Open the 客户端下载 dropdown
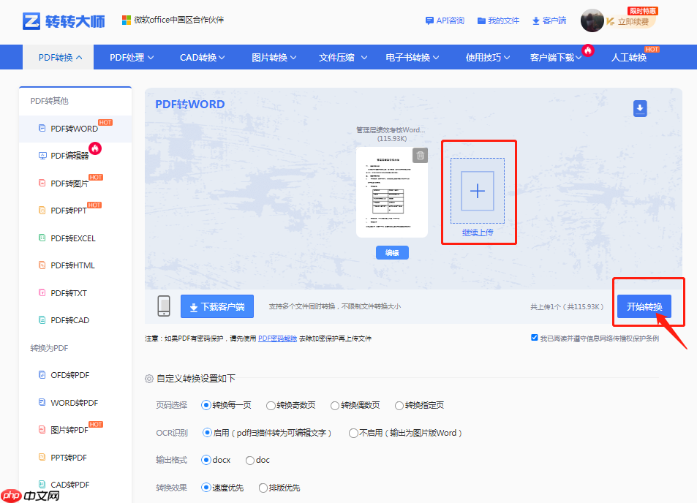This screenshot has height=503, width=697. (x=553, y=56)
